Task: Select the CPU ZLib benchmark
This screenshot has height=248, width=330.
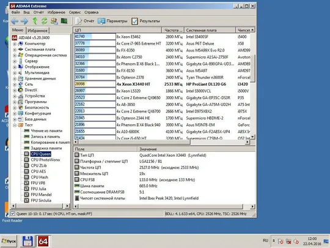Action: tap(38, 165)
